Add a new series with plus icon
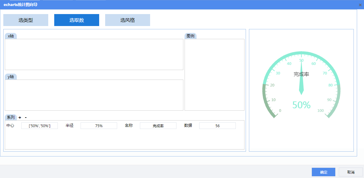Image resolution: width=364 pixels, height=178 pixels. pos(20,118)
